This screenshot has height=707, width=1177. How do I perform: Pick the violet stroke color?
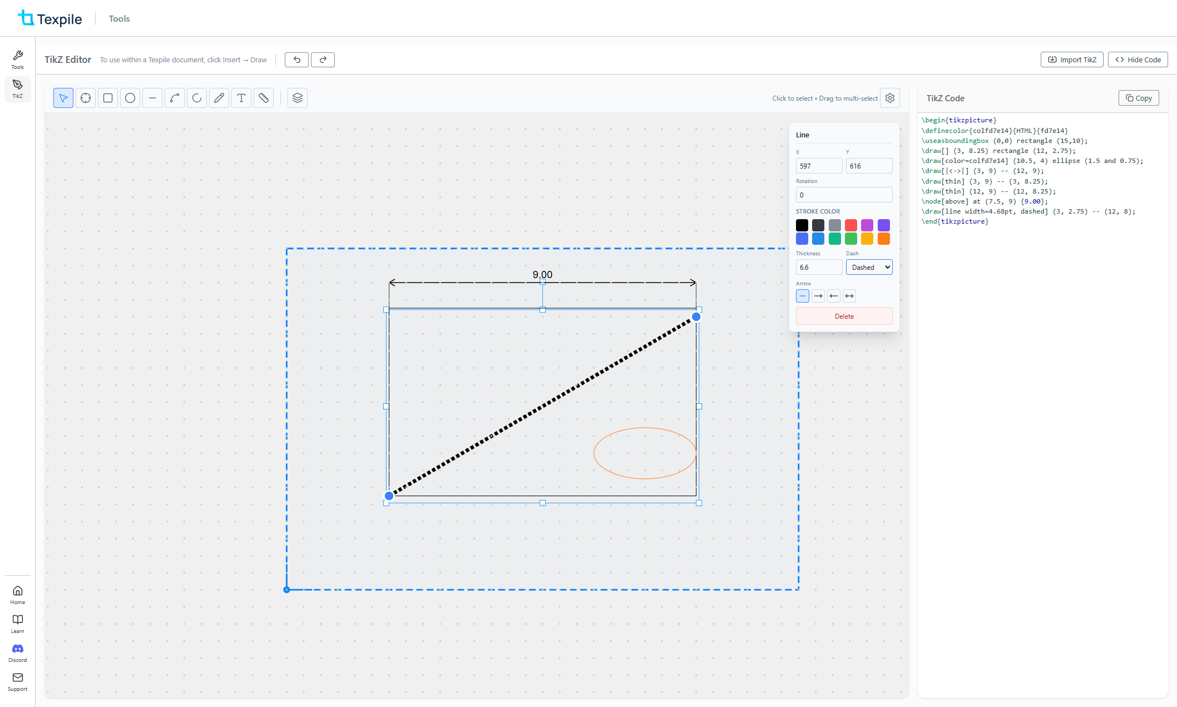pos(884,225)
